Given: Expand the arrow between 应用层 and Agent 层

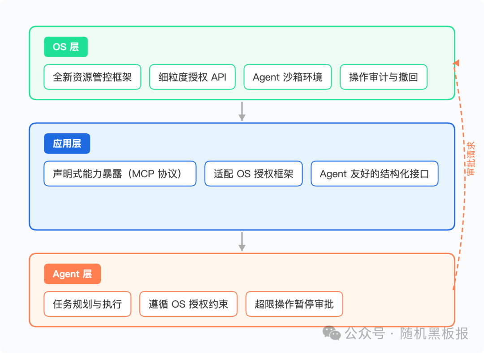Looking at the screenshot, I should coord(242,242).
